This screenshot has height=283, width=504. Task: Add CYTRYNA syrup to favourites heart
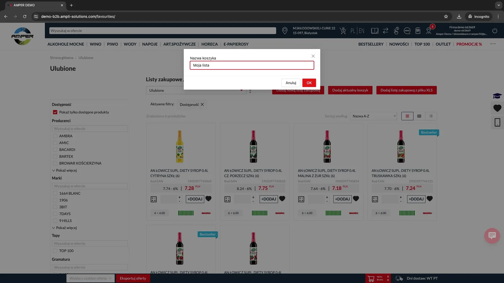(209, 199)
